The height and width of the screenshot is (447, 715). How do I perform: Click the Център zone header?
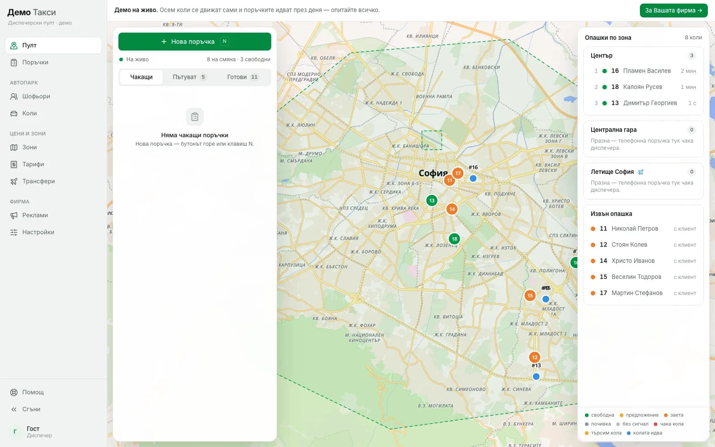pyautogui.click(x=643, y=55)
